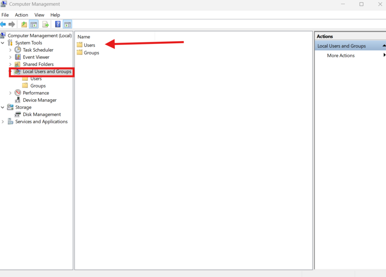Select the Users folder in the results pane
Viewport: 386px width, 277px height.
coord(89,45)
